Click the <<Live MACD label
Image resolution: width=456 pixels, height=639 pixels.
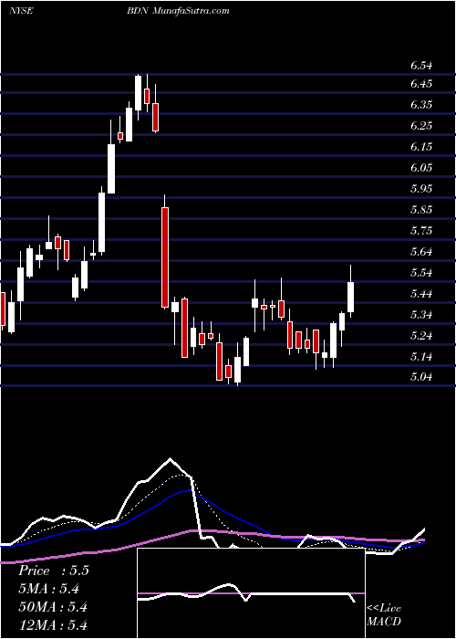pyautogui.click(x=384, y=615)
